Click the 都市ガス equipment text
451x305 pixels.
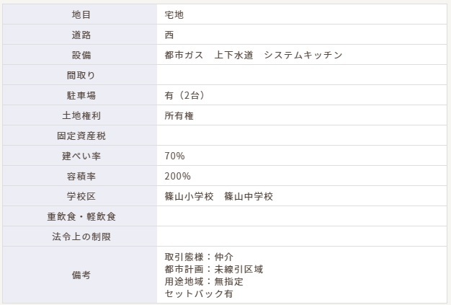(184, 55)
